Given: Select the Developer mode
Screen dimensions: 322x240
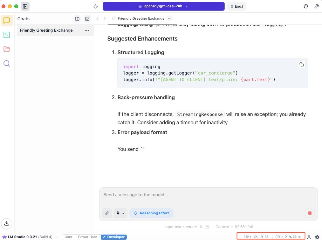Looking at the screenshot, I should [114, 237].
